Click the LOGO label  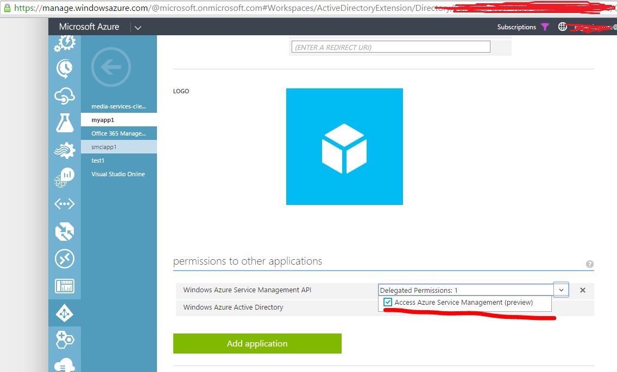[181, 91]
